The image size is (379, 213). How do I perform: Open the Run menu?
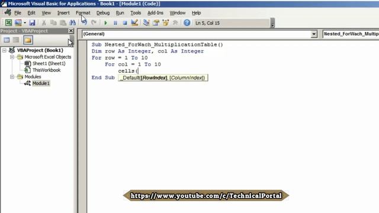120,13
